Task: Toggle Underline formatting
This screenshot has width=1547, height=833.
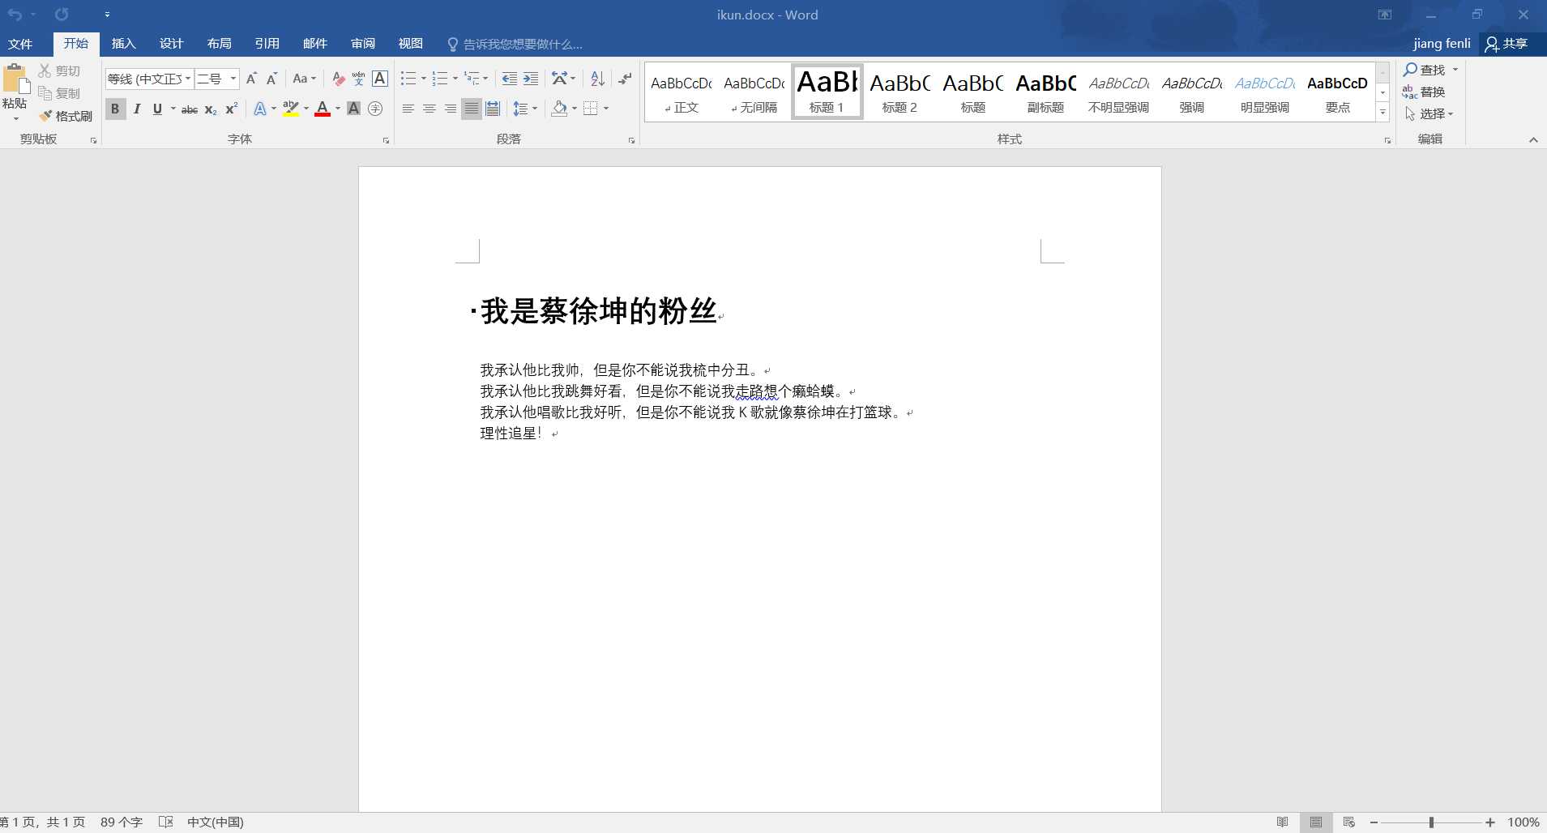Action: (156, 109)
